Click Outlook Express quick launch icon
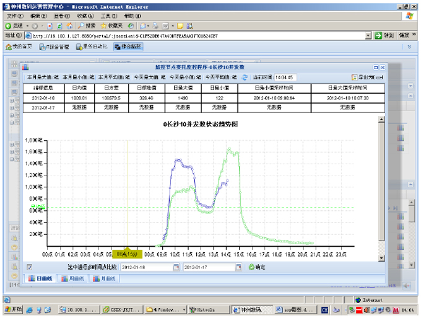The width and height of the screenshot is (421, 318). (48, 310)
